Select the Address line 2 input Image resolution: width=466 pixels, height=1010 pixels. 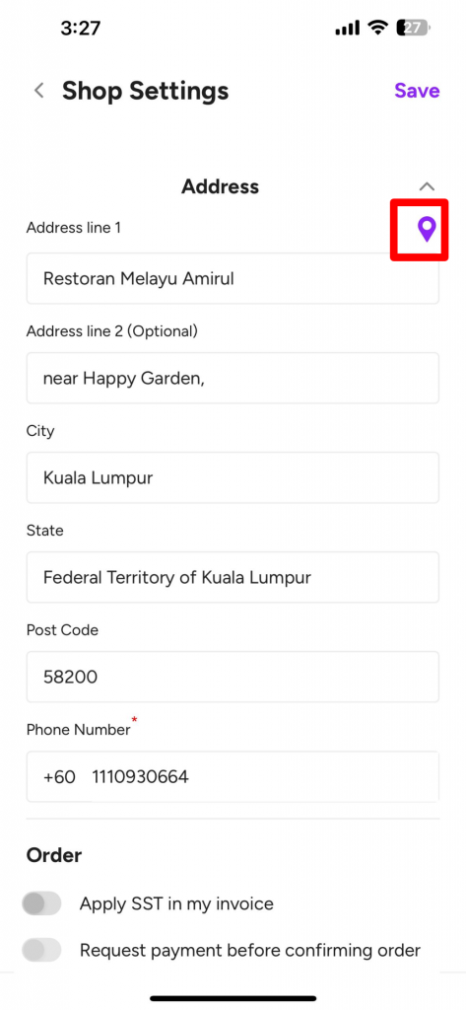(x=233, y=378)
